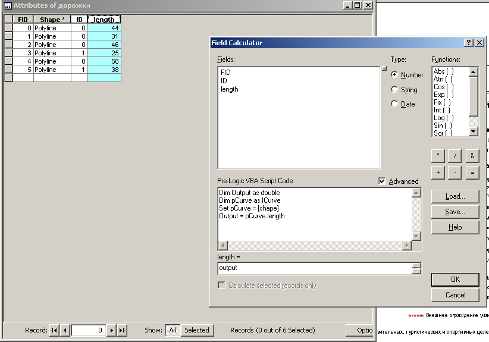Select the String type radio button

coord(394,89)
